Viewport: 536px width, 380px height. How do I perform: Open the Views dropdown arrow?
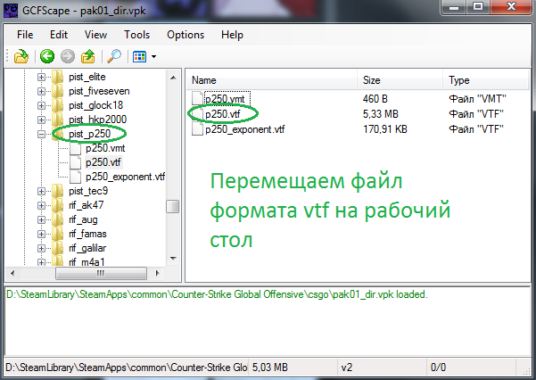point(153,57)
